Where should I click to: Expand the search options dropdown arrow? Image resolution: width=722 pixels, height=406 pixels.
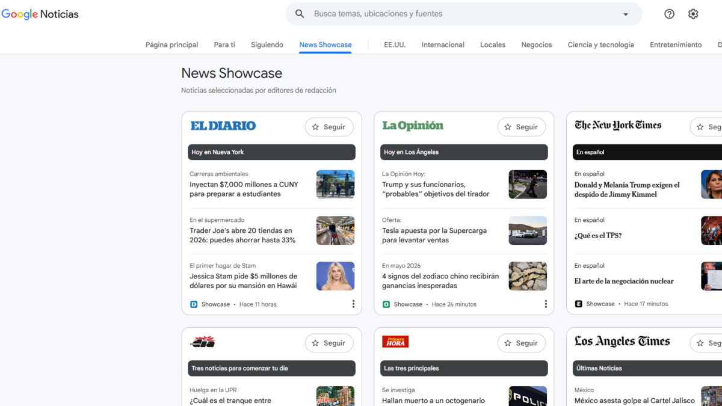click(x=626, y=14)
